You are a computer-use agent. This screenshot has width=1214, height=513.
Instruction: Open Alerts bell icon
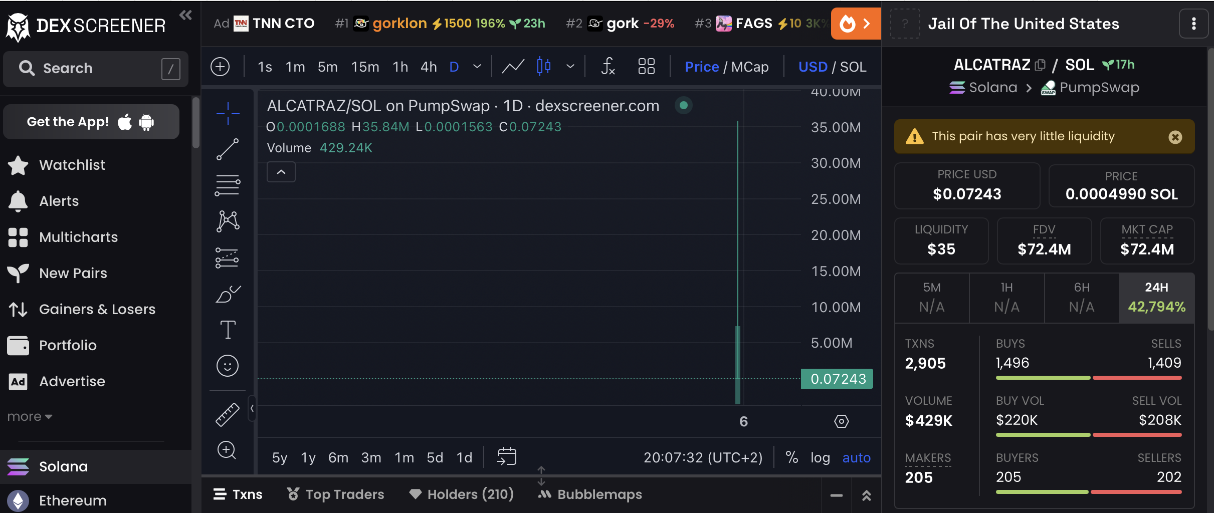pos(18,201)
